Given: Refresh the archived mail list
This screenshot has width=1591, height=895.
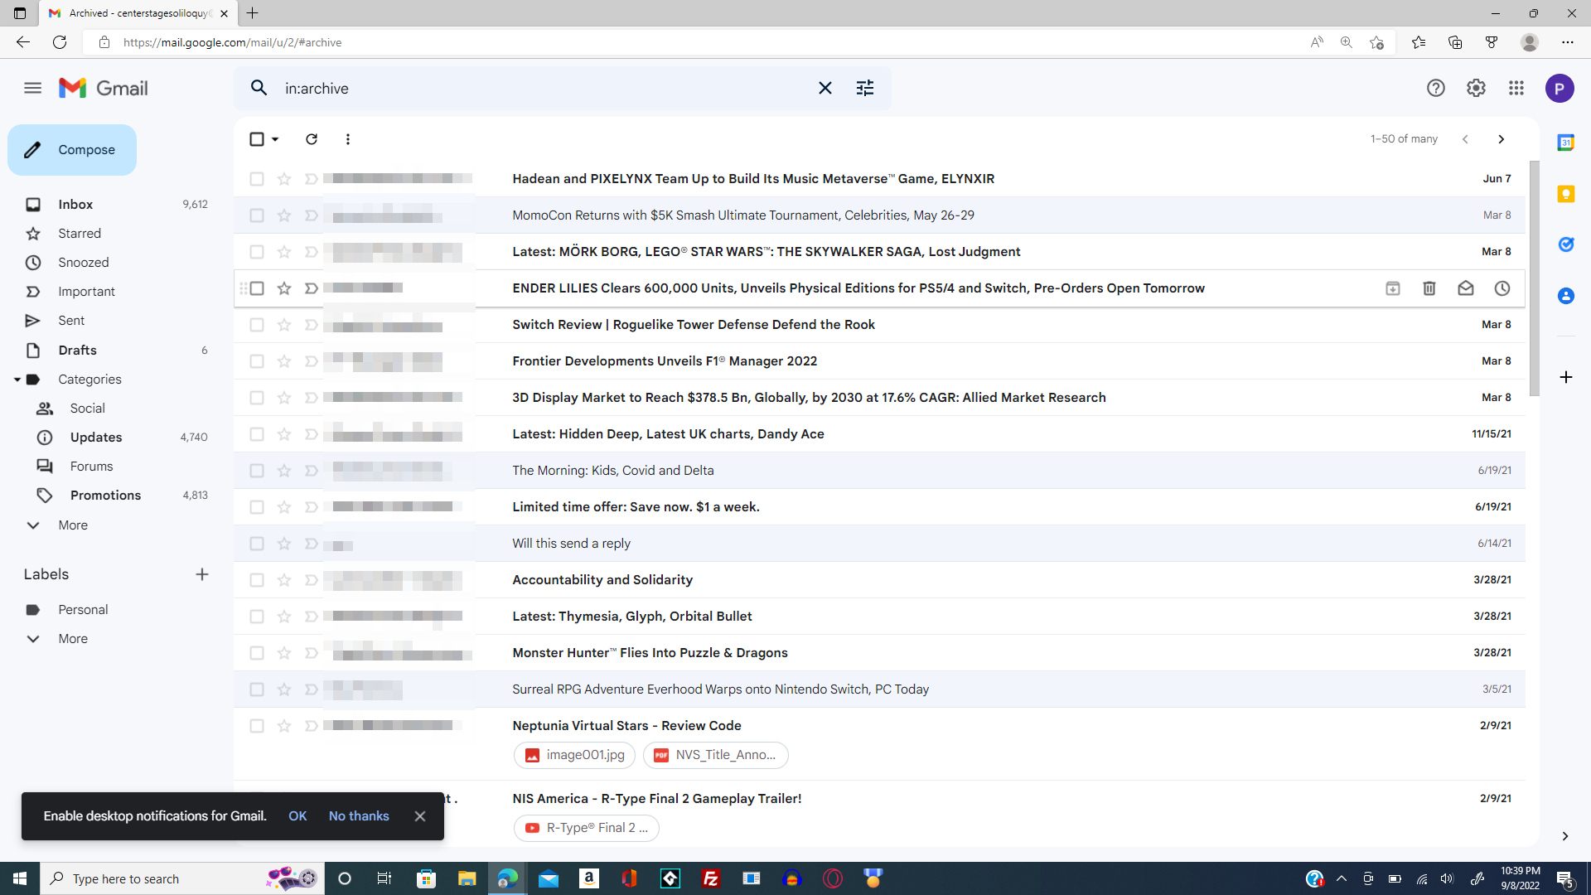Looking at the screenshot, I should (x=312, y=139).
